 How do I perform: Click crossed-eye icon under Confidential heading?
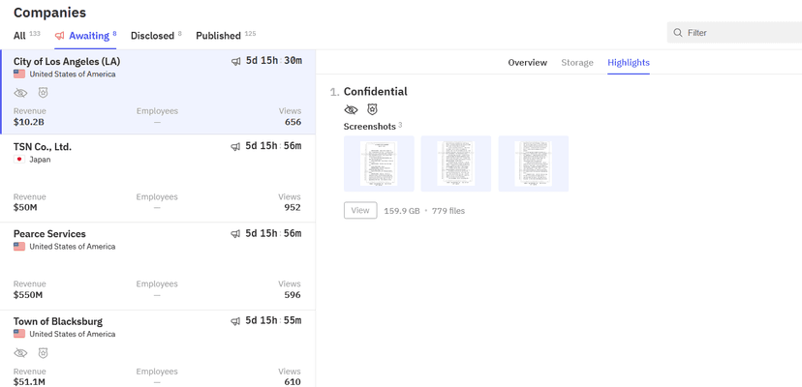(x=351, y=109)
